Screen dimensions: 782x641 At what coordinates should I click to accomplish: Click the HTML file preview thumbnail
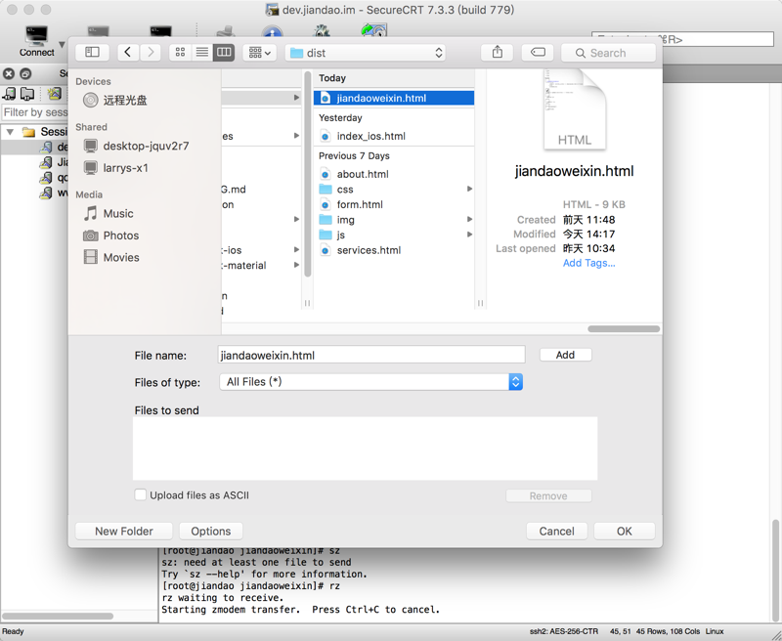point(574,109)
